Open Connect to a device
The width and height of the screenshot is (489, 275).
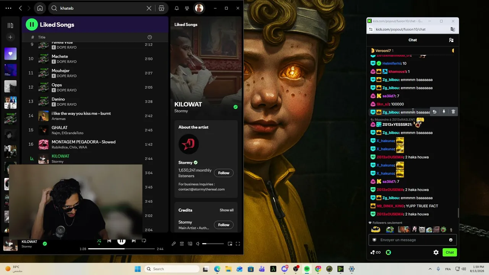pyautogui.click(x=190, y=244)
